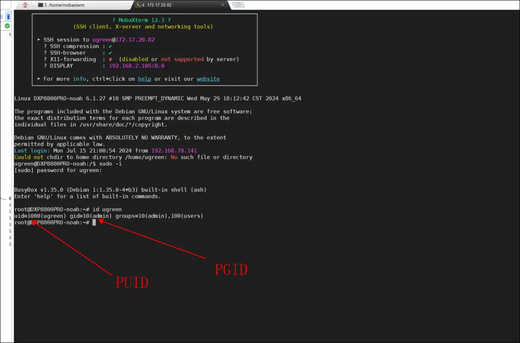Click the red PUID annotation label
This screenshot has height=343, width=520.
coord(132,282)
